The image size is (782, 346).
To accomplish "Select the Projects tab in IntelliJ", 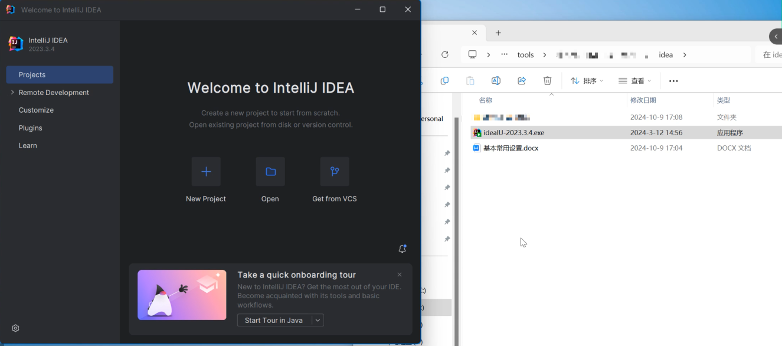I will [x=60, y=75].
